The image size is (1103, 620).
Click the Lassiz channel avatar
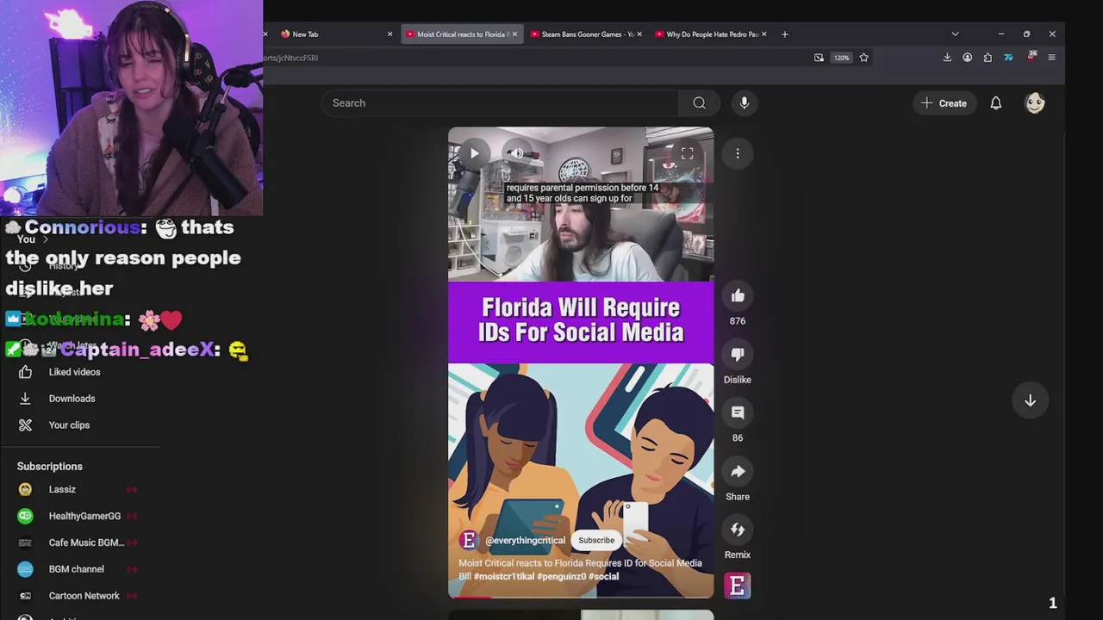coord(25,489)
